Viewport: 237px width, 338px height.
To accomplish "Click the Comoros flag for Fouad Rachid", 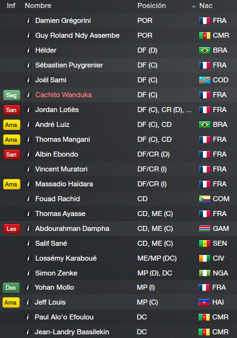I will 204,199.
